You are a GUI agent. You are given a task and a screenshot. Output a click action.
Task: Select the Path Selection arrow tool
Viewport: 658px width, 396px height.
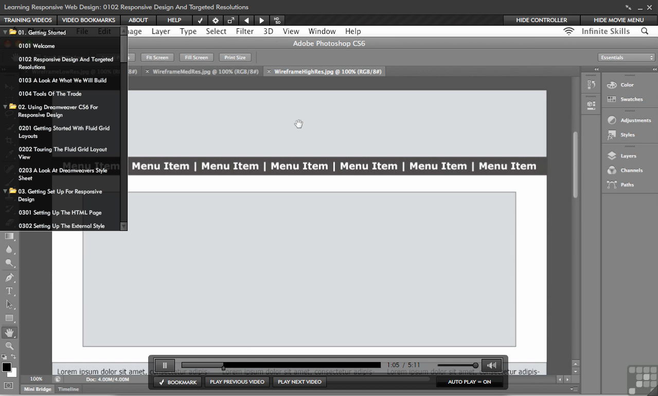click(x=9, y=304)
